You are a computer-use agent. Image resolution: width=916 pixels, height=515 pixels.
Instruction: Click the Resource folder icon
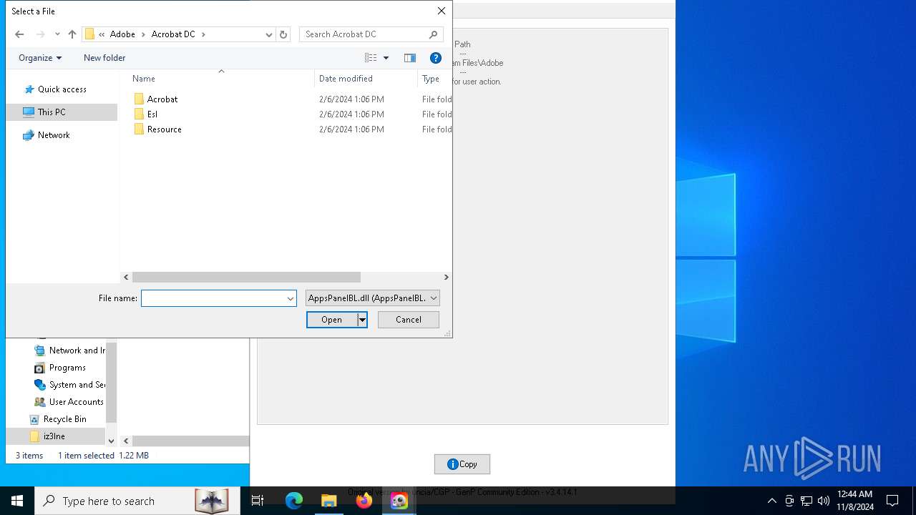(139, 129)
